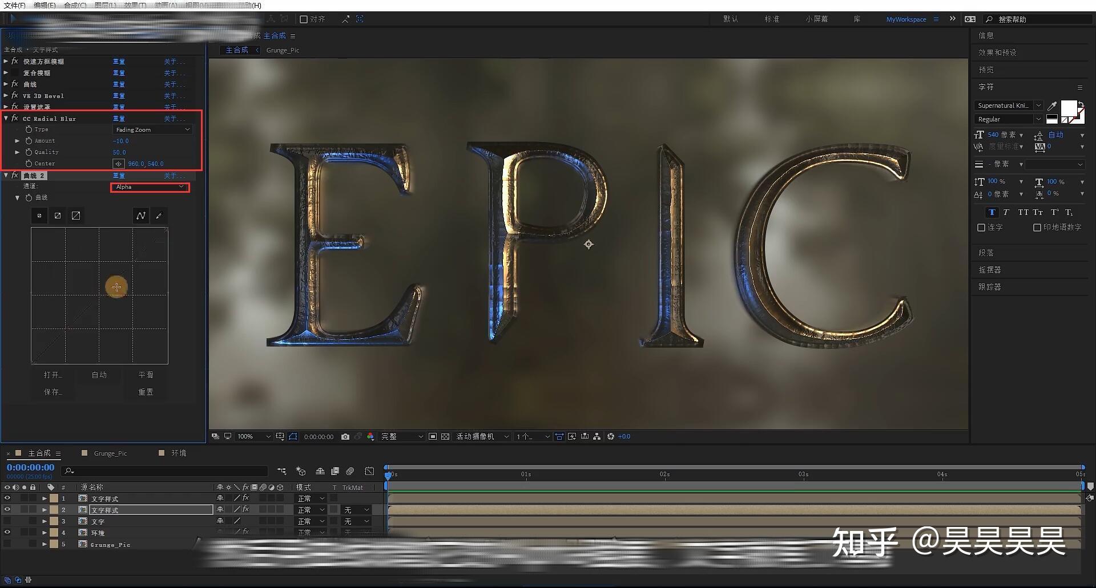Enable the 印地语数字 checkbox
1096x588 pixels.
pyautogui.click(x=1037, y=228)
